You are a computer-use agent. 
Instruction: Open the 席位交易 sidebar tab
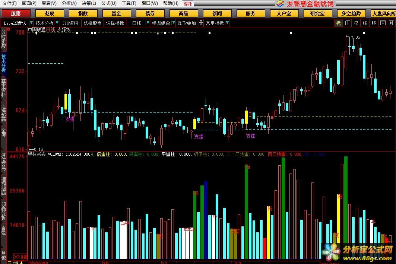tap(3, 162)
